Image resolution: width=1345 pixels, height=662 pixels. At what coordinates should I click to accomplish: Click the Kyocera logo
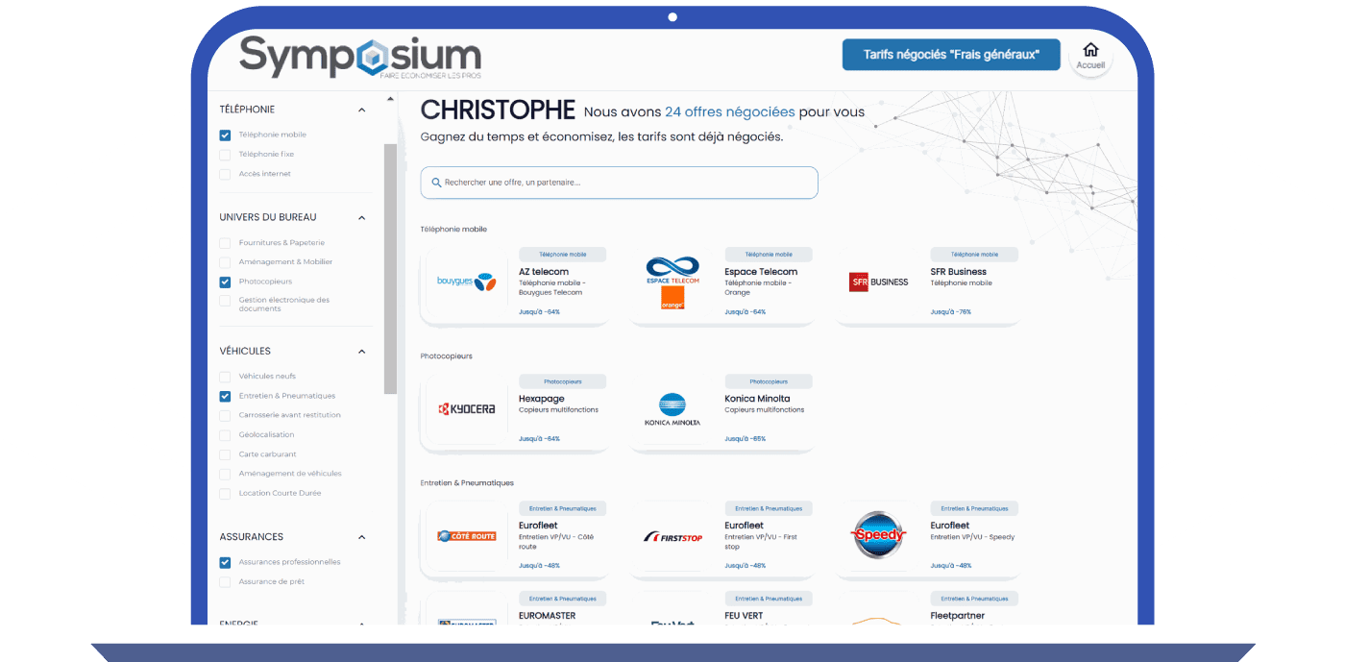466,409
